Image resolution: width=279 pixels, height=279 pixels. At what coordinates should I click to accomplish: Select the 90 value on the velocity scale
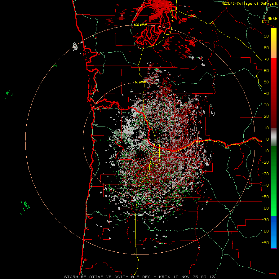[266, 36]
